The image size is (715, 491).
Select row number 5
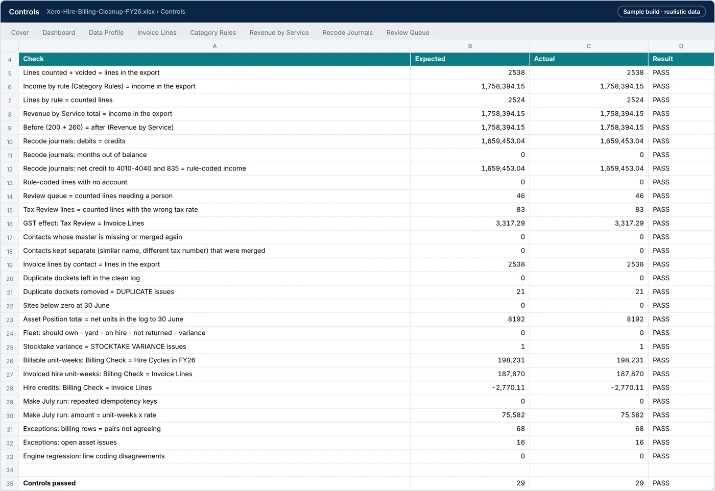[x=10, y=73]
